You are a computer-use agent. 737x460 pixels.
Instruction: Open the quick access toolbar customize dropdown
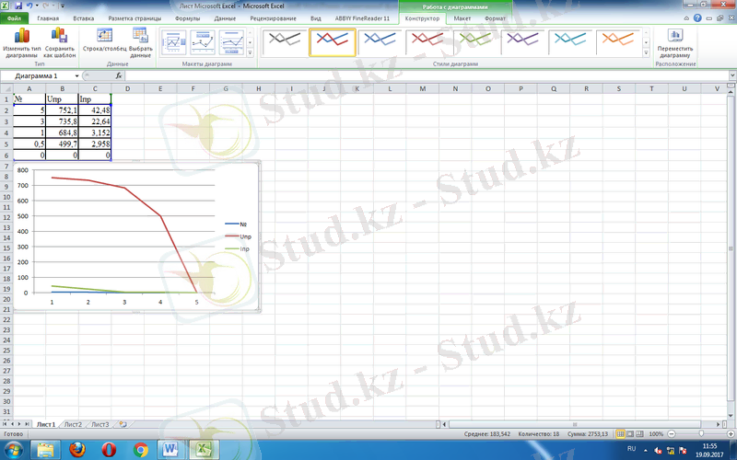(x=63, y=6)
